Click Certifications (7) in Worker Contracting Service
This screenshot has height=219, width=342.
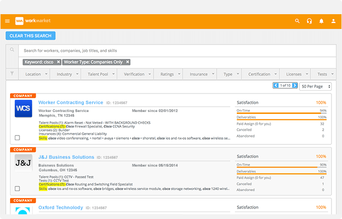[x=52, y=127]
